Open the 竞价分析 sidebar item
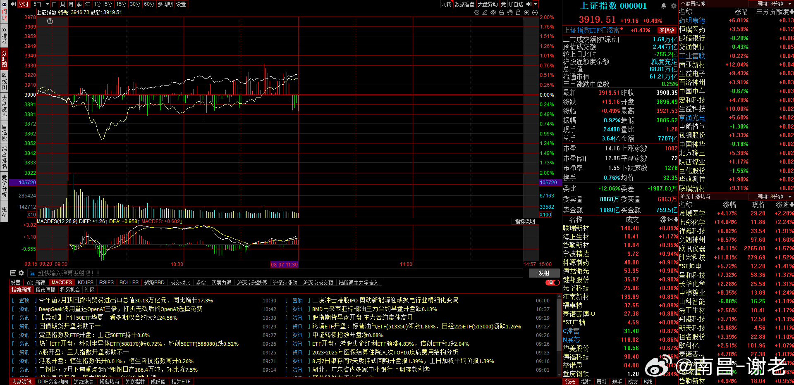Screen dimensions: 794x385 tap(4, 185)
